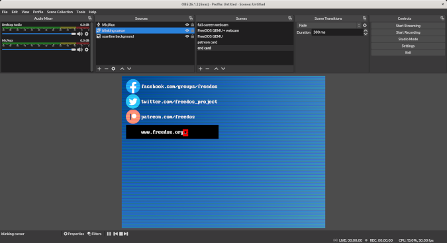Pop out the Scene Transitions dock
The image size is (447, 243).
point(364,18)
